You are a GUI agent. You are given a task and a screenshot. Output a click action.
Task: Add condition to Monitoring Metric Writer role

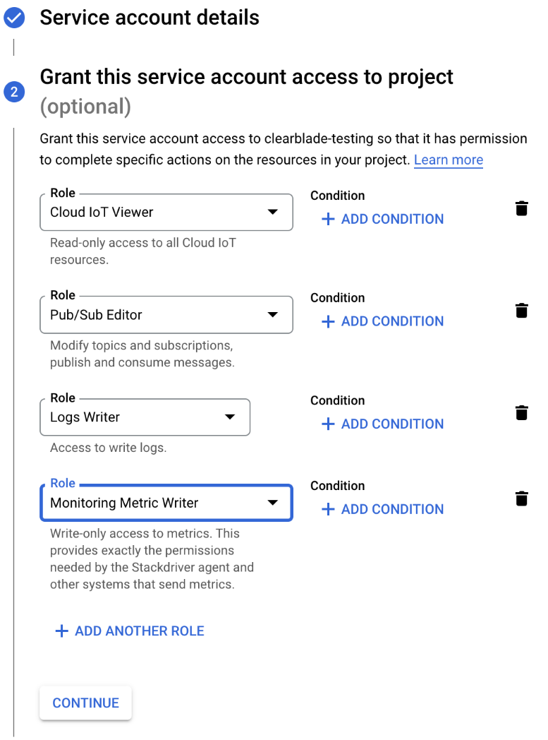coord(383,509)
